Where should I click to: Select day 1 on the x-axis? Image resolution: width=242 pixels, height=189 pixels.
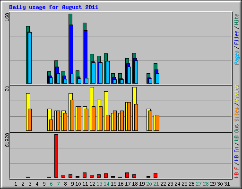(x=16, y=184)
